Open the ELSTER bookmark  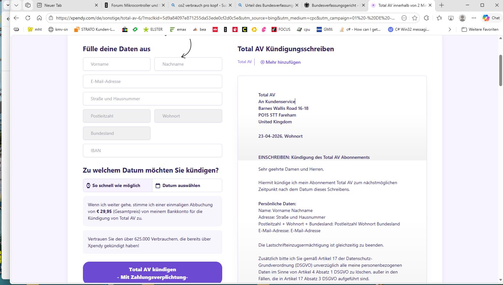pyautogui.click(x=153, y=29)
